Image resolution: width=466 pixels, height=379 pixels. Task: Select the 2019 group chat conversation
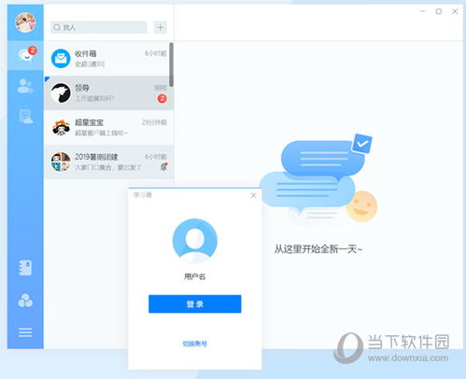[x=108, y=161]
